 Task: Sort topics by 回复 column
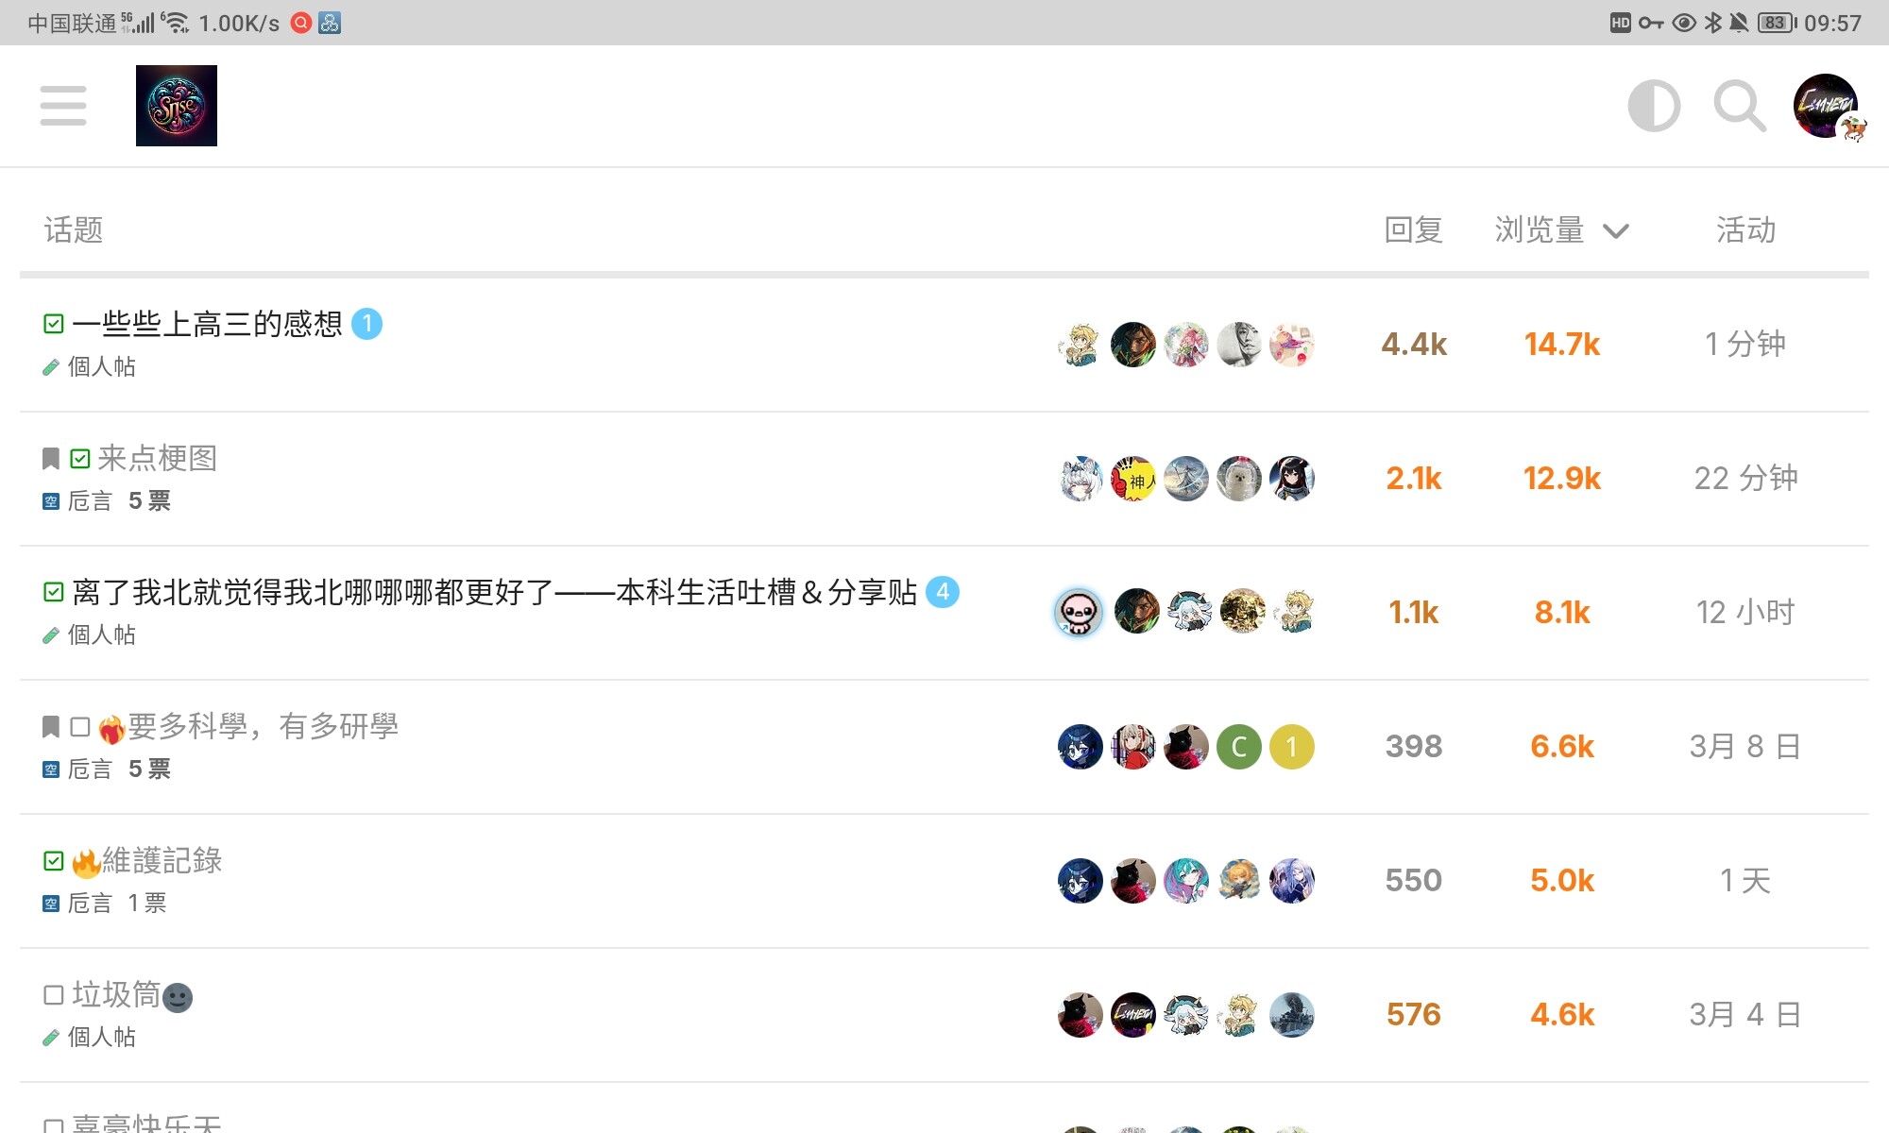tap(1413, 229)
